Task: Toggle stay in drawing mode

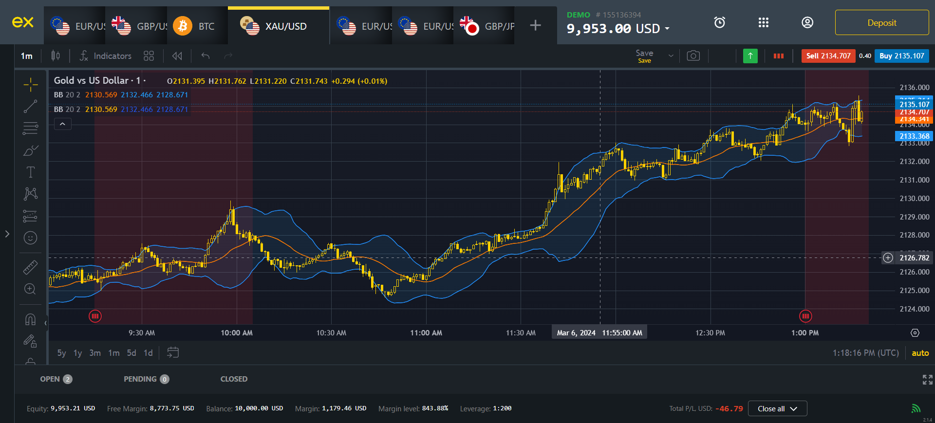Action: click(x=30, y=341)
